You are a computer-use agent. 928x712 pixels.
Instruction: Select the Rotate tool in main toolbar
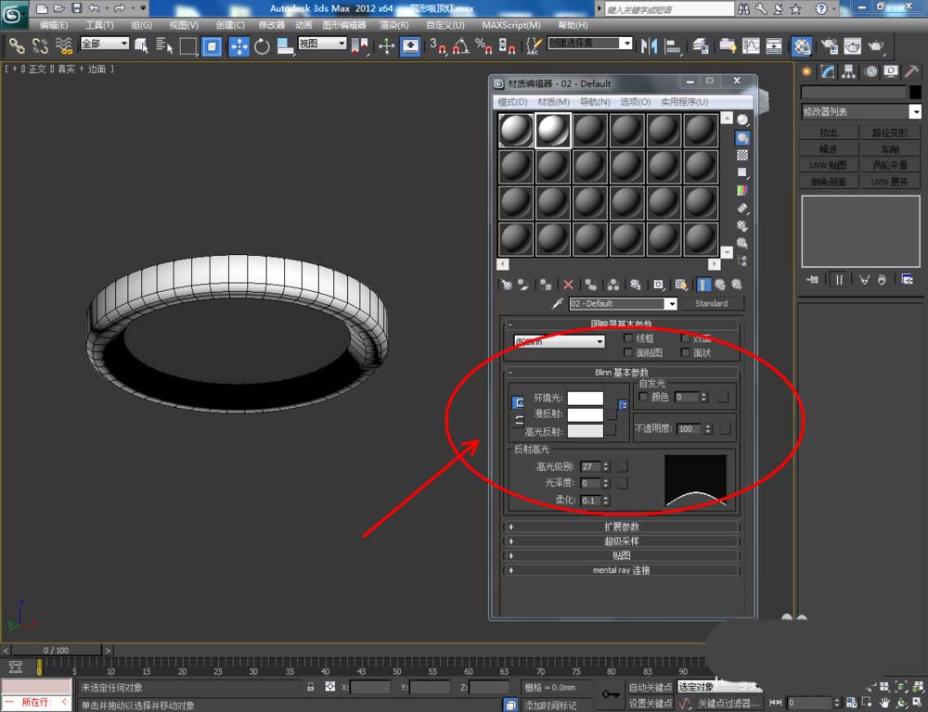click(x=262, y=46)
